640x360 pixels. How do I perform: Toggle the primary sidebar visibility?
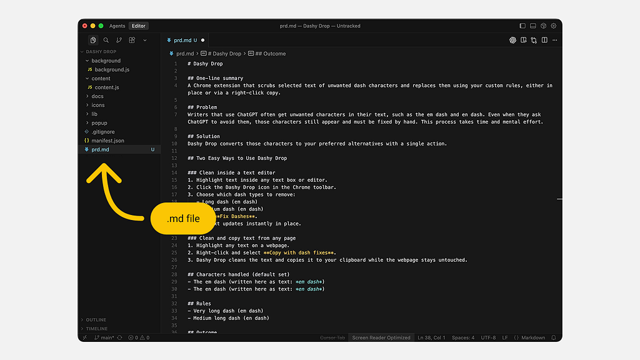[x=522, y=26]
